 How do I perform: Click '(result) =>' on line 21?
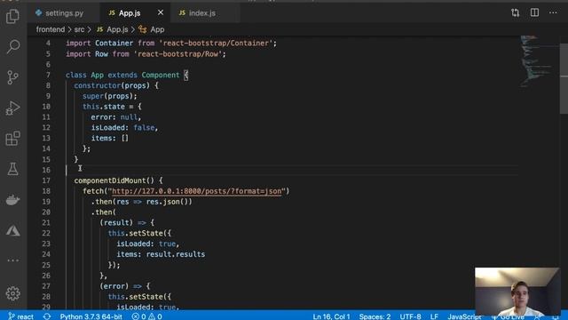(x=122, y=223)
